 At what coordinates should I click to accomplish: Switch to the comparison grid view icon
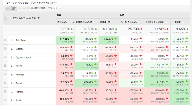point(14,8)
